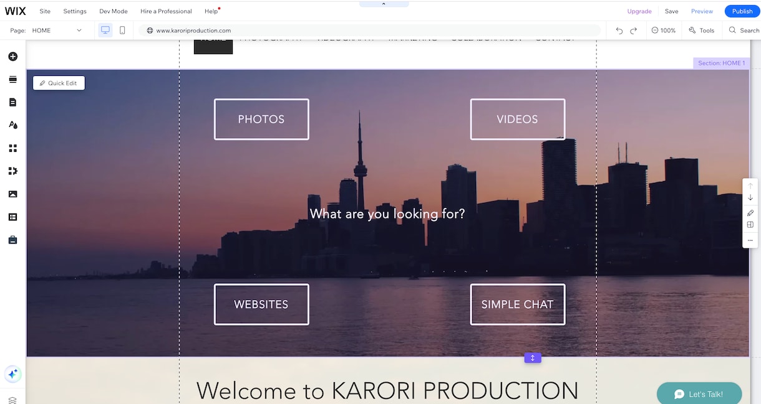
Task: Publish the website
Action: tap(741, 11)
